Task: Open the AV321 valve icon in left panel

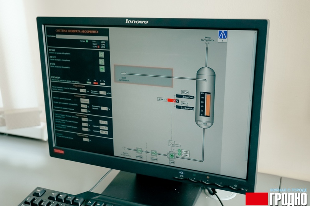Action: coord(101,54)
